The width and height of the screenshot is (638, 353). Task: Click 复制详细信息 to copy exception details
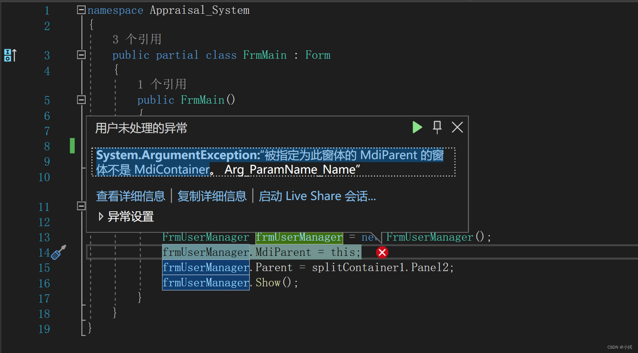[x=212, y=196]
